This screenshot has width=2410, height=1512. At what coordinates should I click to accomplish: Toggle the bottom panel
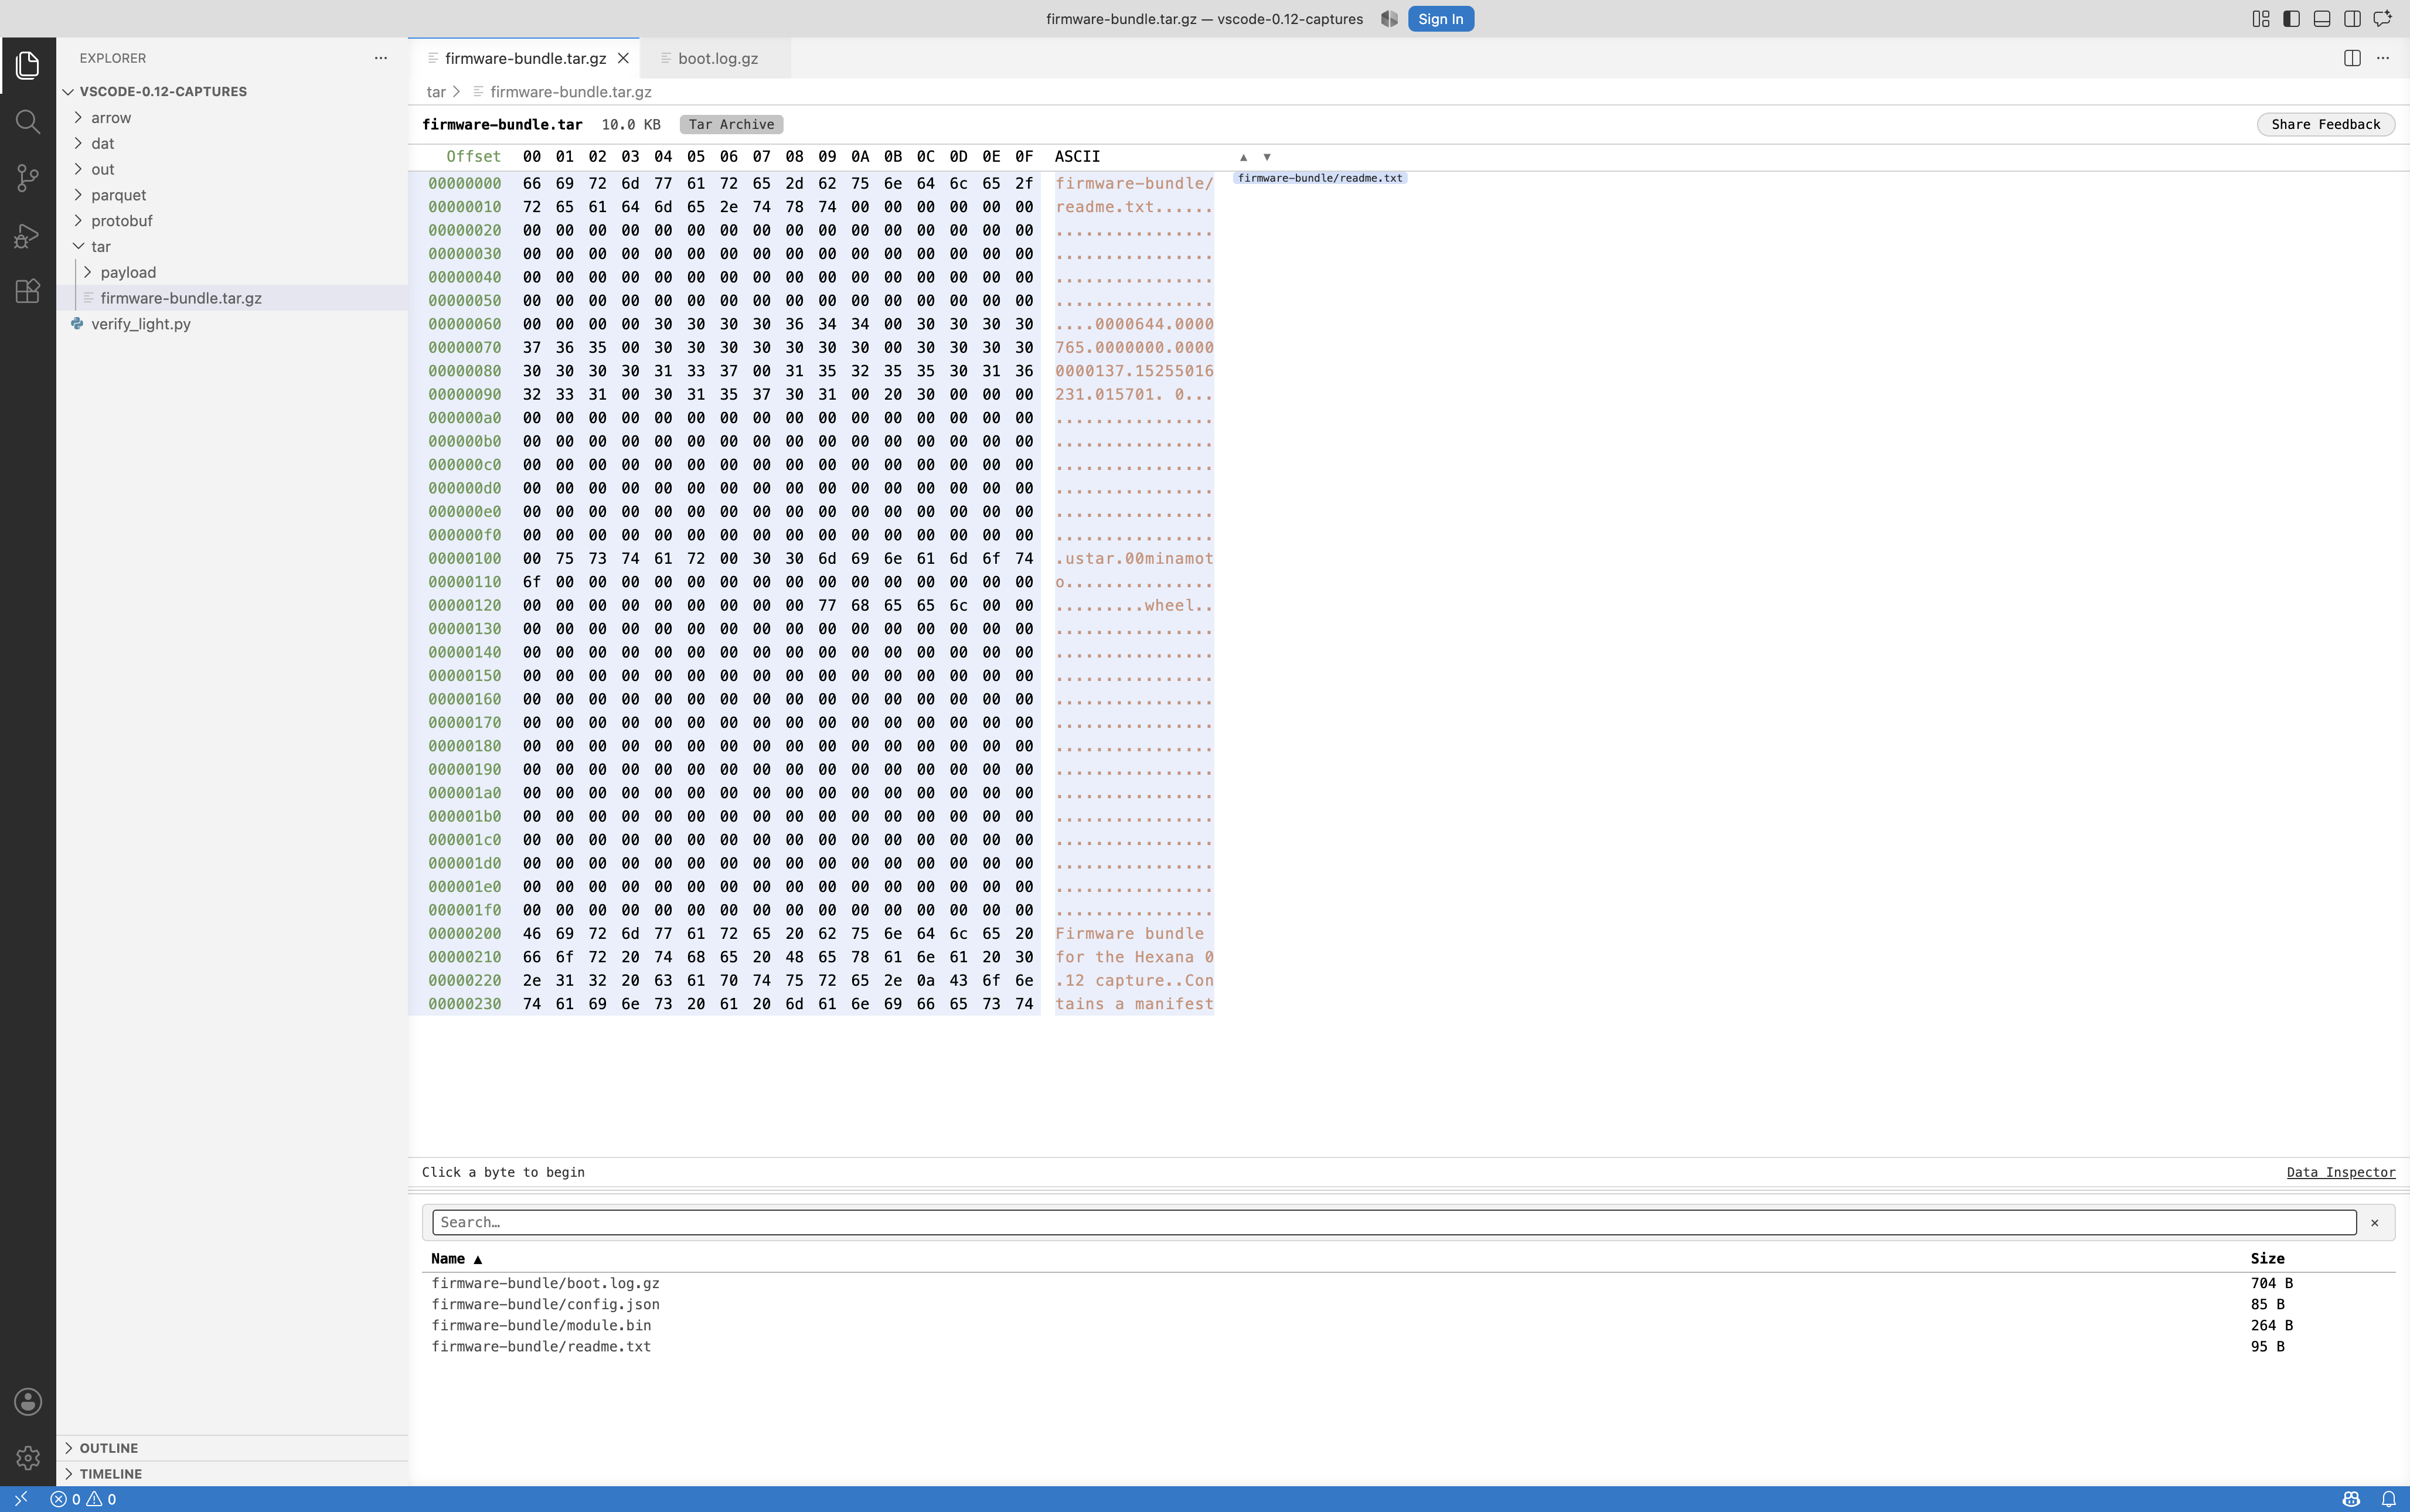pyautogui.click(x=2322, y=19)
